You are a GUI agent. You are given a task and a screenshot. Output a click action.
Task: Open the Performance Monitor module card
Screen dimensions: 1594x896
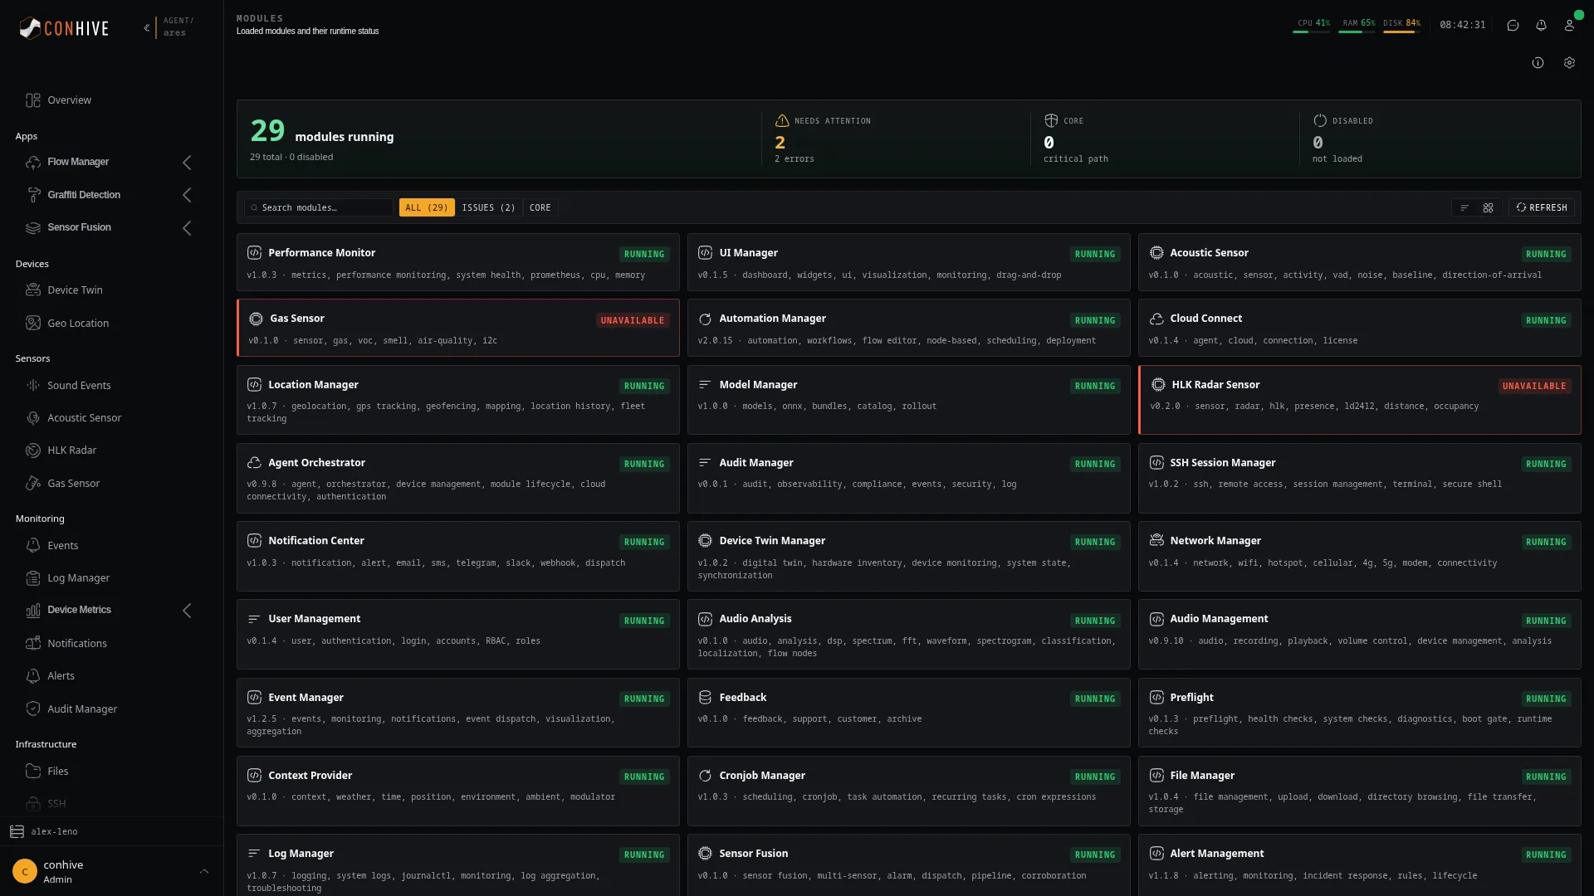click(458, 262)
